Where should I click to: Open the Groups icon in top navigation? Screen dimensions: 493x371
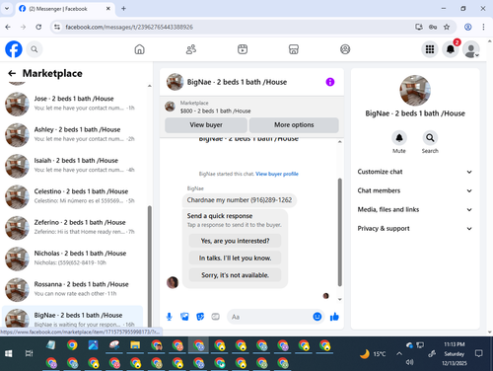(345, 49)
